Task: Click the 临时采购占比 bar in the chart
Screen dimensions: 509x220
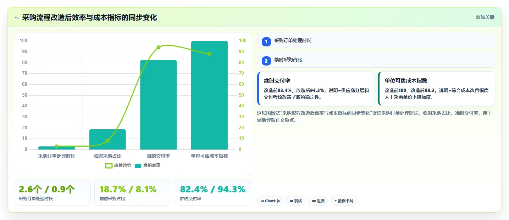Action: coord(107,139)
